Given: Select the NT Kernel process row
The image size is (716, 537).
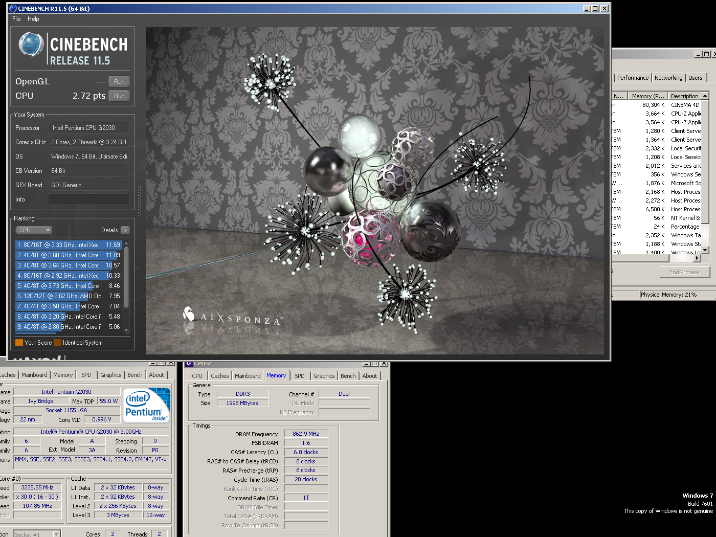Looking at the screenshot, I should (x=657, y=218).
